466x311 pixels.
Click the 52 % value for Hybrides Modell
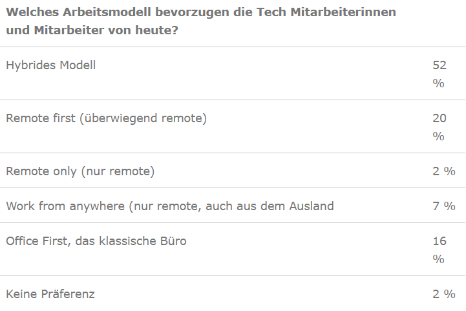[440, 74]
